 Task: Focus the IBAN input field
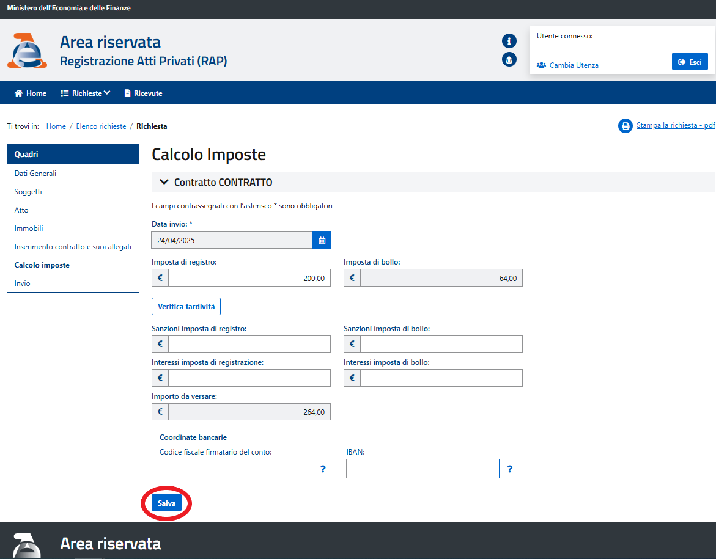tap(423, 469)
